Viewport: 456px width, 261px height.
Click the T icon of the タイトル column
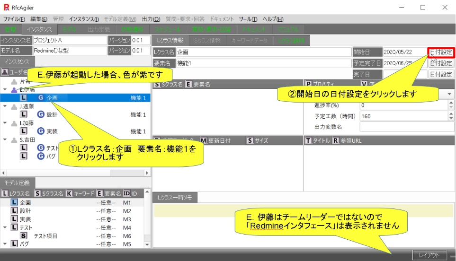(x=308, y=141)
